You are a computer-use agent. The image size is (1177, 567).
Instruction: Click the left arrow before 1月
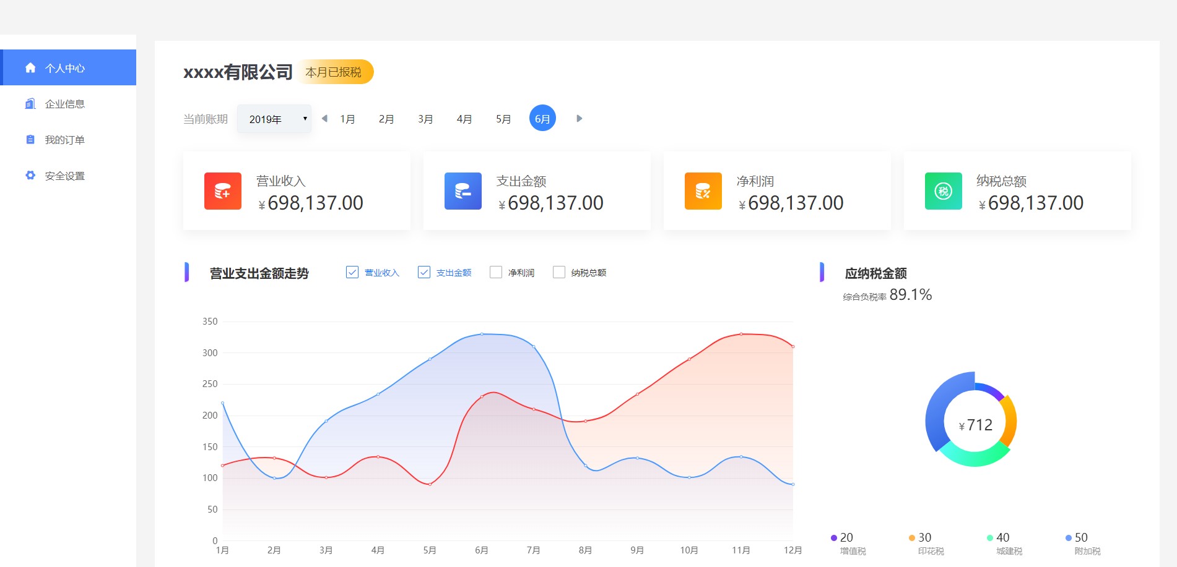pyautogui.click(x=324, y=118)
